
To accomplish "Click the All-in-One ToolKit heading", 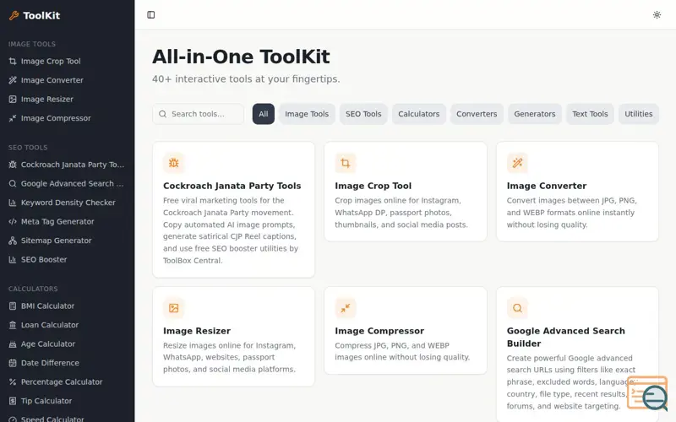I will click(241, 57).
